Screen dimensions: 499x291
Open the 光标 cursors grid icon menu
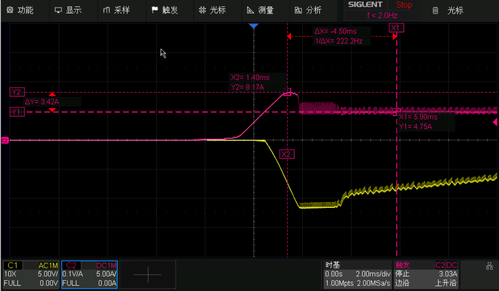[202, 11]
